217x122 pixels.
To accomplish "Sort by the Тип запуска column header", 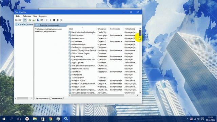I will (x=131, y=29).
